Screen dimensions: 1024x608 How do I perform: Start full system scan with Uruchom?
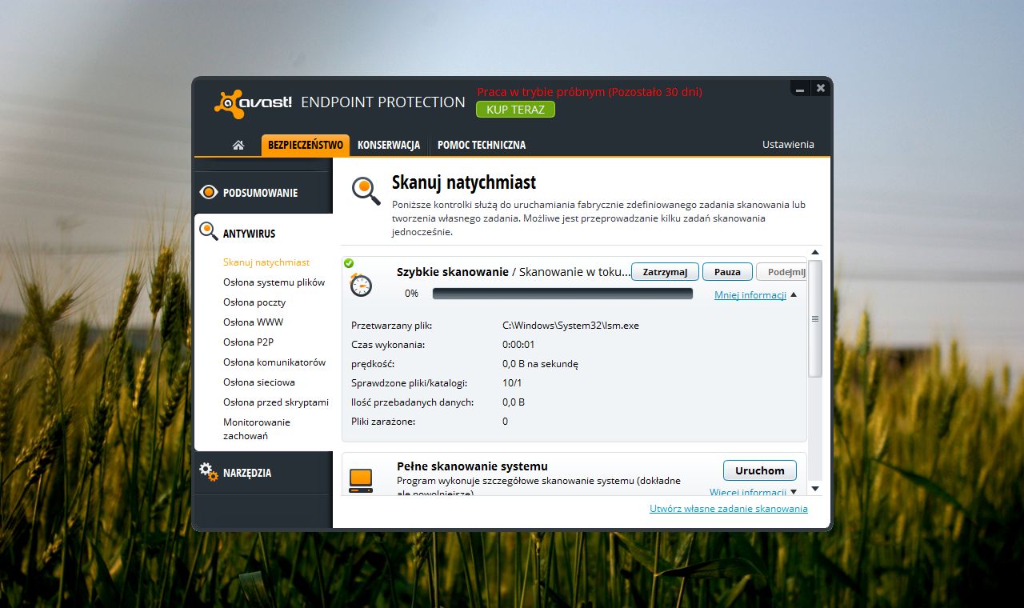(x=760, y=470)
